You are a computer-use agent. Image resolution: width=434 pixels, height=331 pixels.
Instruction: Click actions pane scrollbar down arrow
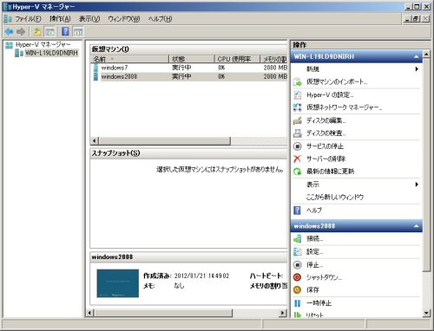pyautogui.click(x=426, y=313)
